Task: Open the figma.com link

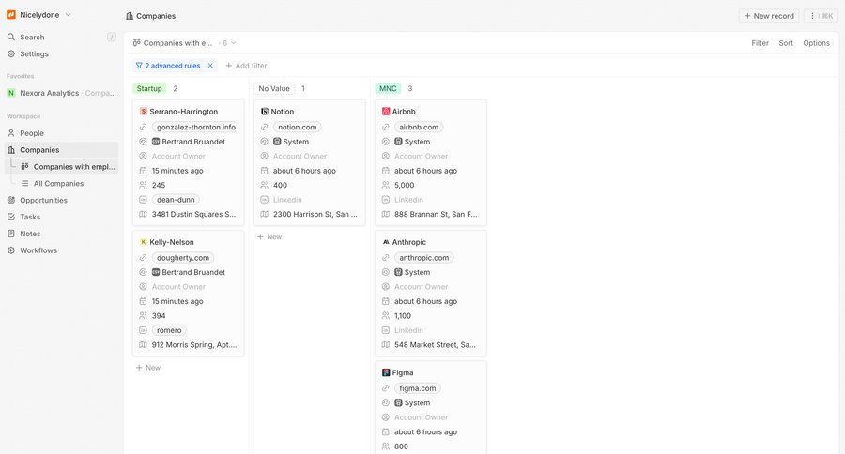Action: pos(418,388)
